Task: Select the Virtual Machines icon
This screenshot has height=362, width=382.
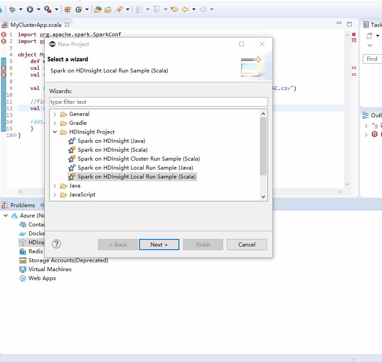Action: pos(23,269)
